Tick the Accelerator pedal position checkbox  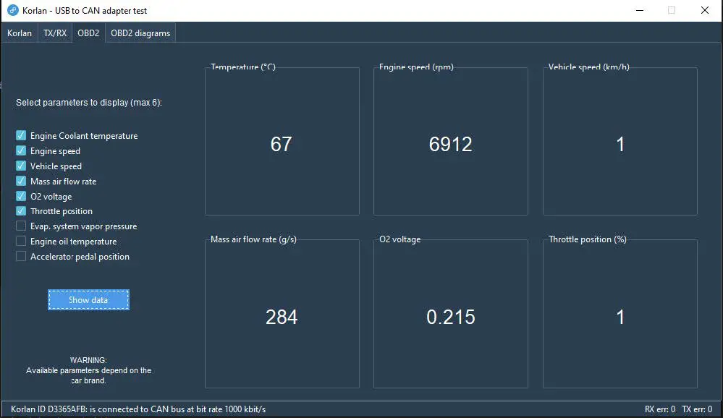(21, 257)
